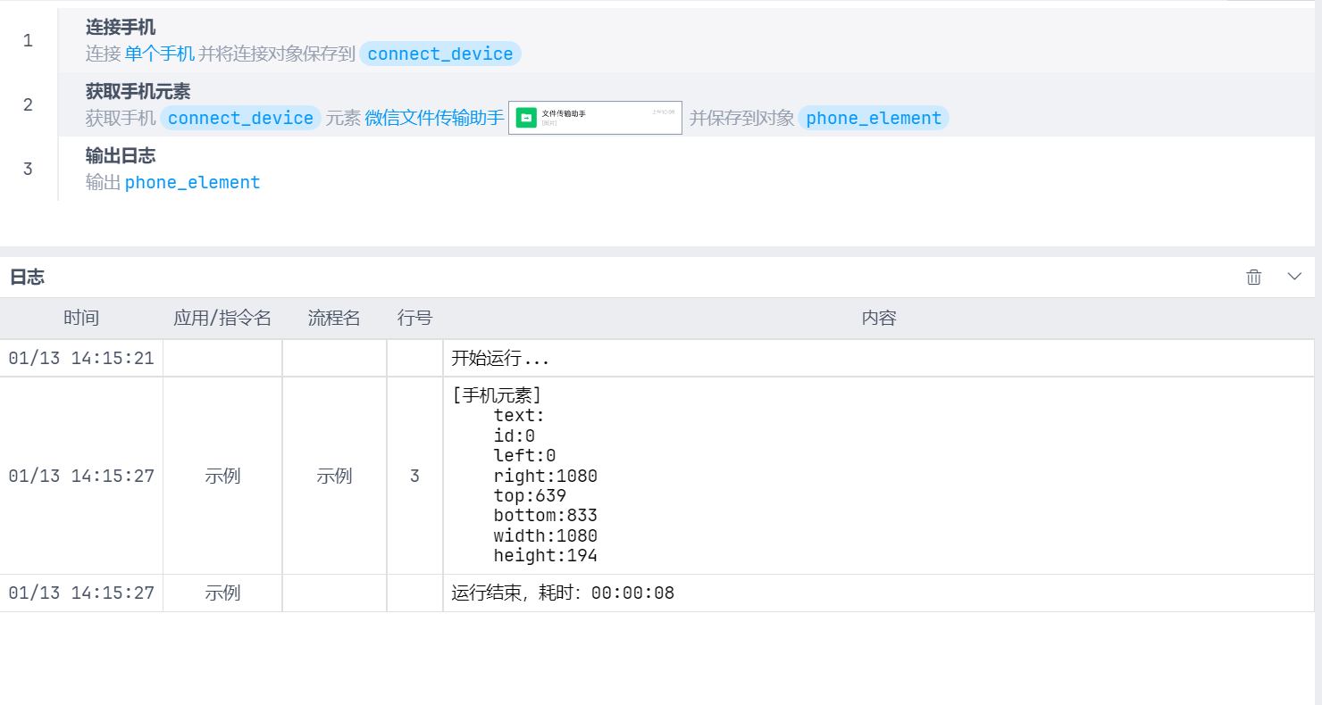The width and height of the screenshot is (1322, 705).
Task: Click the 流程名 column header
Action: pyautogui.click(x=334, y=318)
